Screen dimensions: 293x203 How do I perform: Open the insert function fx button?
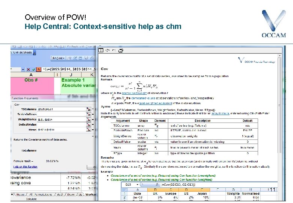(39, 69)
